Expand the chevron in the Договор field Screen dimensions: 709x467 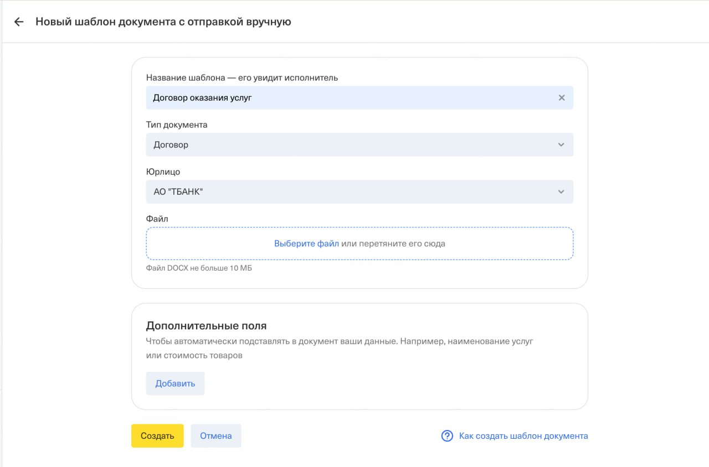561,145
